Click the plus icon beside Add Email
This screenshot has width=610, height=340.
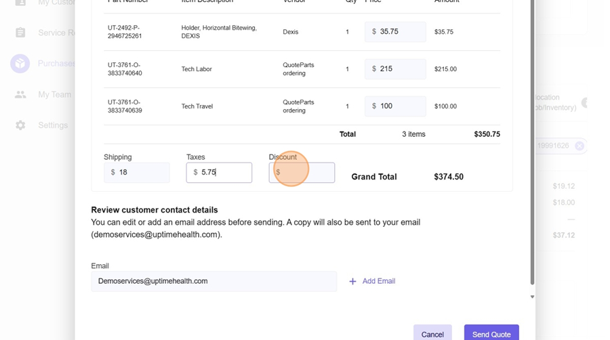(352, 281)
